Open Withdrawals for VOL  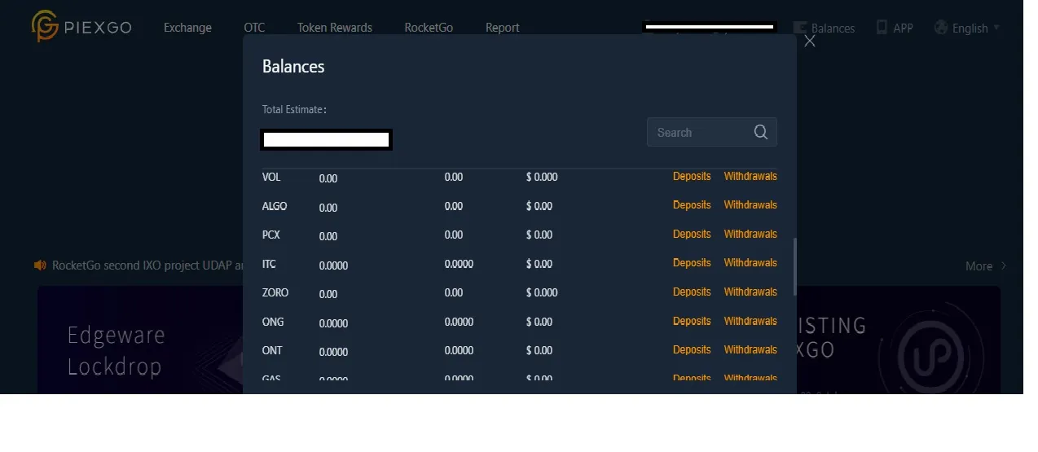pos(750,176)
